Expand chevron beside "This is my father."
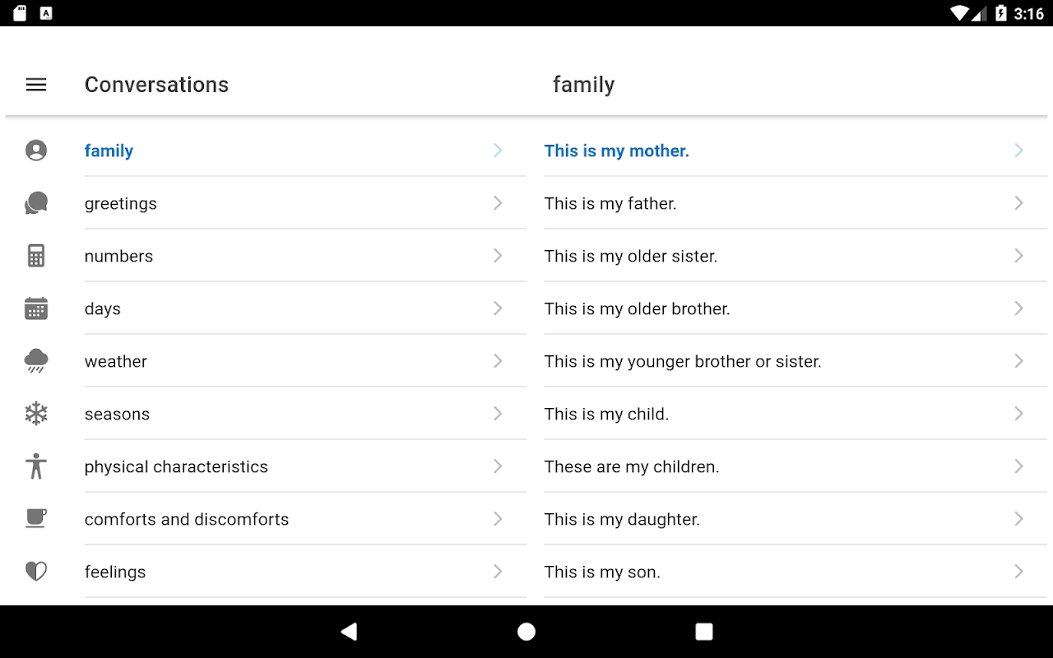1053x658 pixels. click(1018, 203)
